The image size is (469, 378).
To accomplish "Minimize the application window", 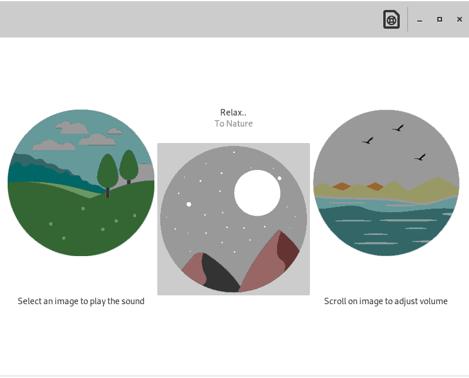I will point(420,20).
